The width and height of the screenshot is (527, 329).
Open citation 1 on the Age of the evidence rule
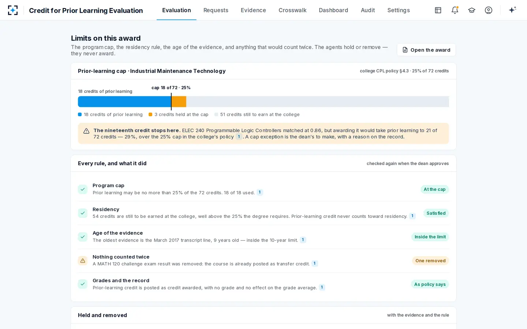tap(303, 240)
